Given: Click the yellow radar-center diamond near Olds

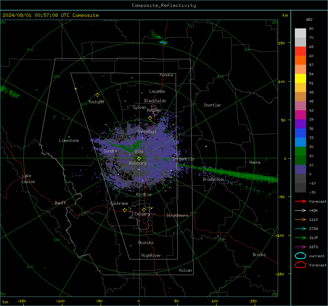Looking at the screenshot, I should click(139, 159).
